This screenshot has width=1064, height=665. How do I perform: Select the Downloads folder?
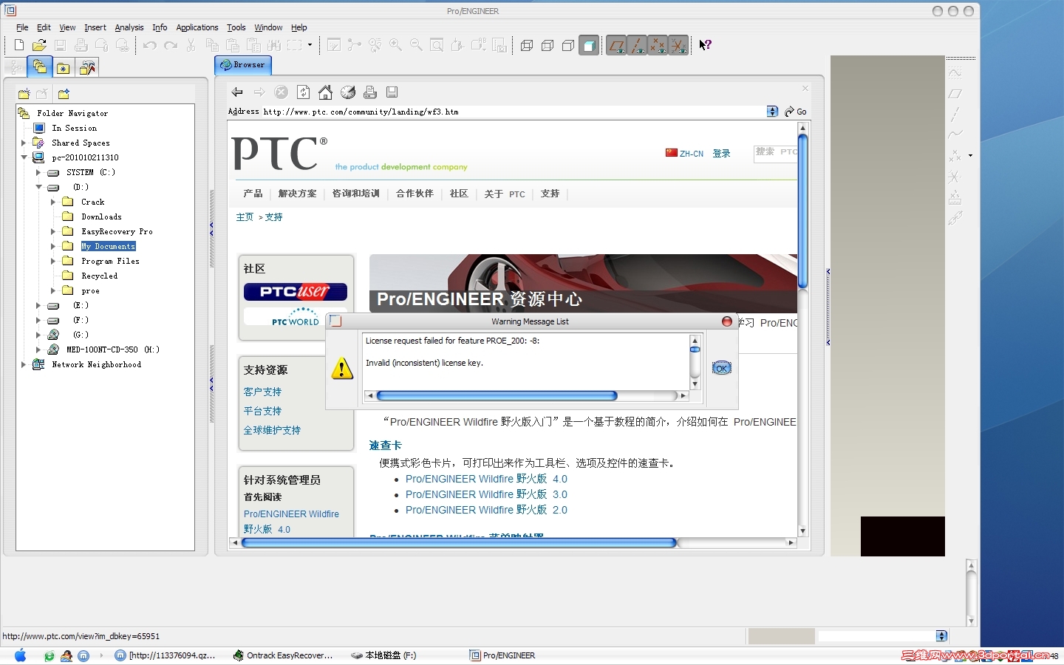pos(101,216)
